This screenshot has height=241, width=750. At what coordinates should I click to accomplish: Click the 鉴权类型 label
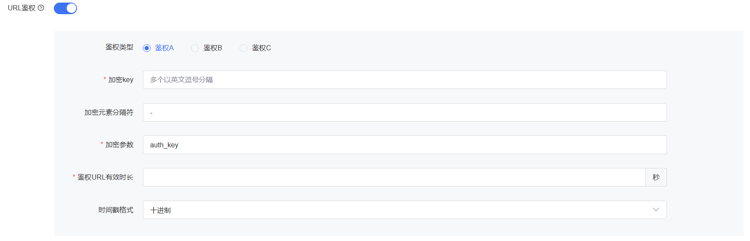119,47
